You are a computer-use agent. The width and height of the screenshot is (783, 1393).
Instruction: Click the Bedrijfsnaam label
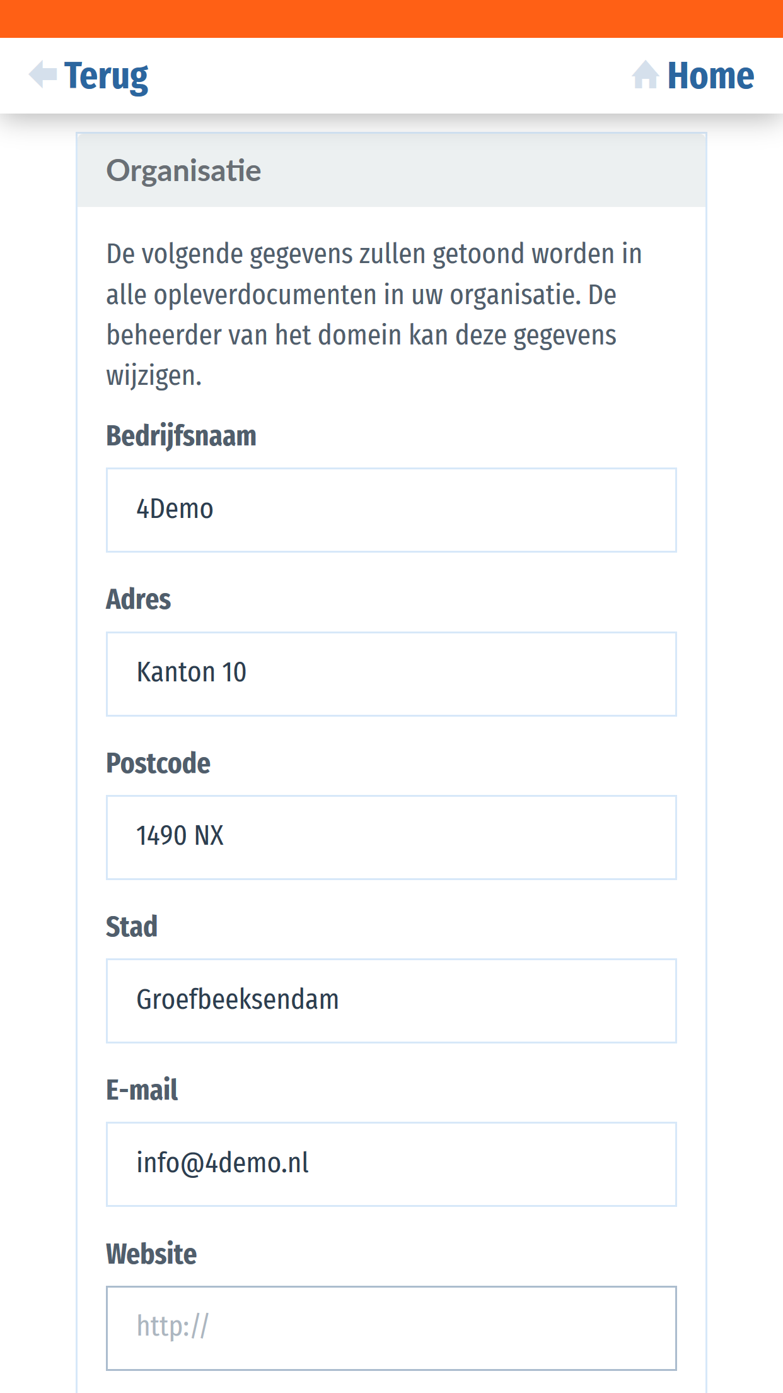click(x=181, y=436)
